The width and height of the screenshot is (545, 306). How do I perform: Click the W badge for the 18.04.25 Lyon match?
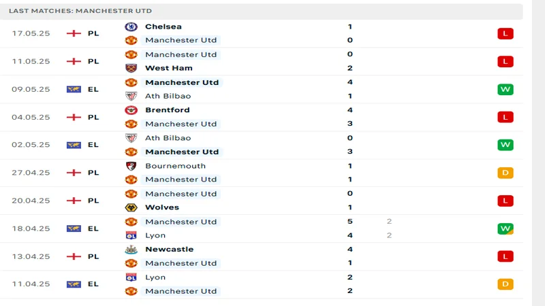[x=505, y=228]
